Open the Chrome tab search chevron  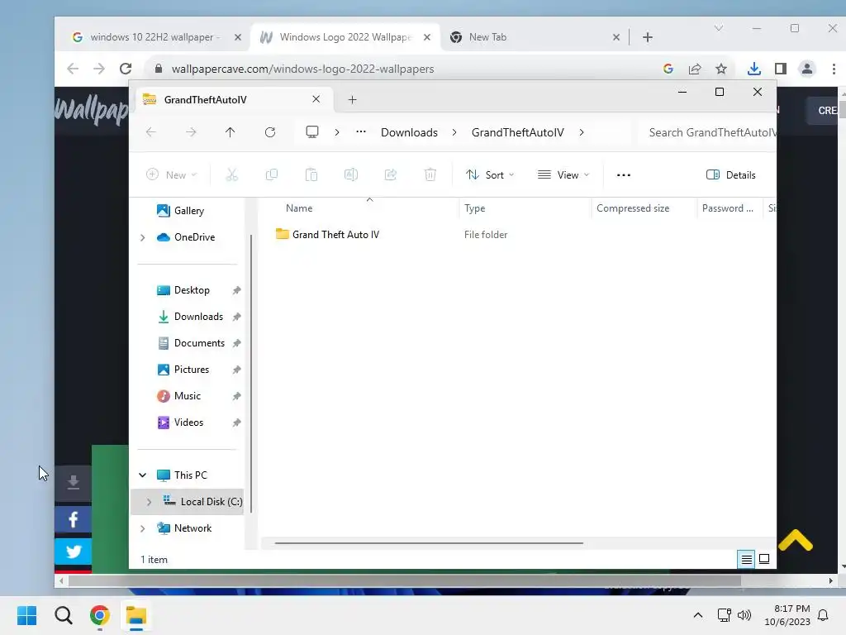(718, 28)
